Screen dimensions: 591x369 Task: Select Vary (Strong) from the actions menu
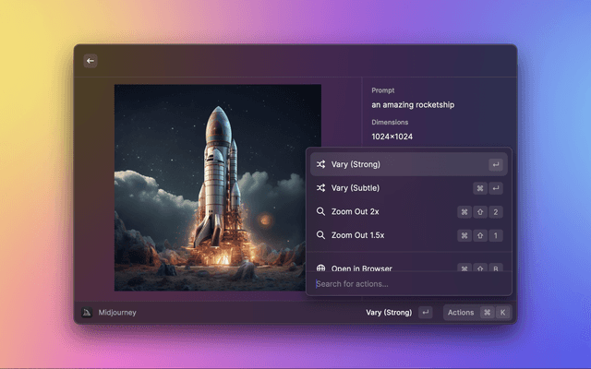[356, 164]
